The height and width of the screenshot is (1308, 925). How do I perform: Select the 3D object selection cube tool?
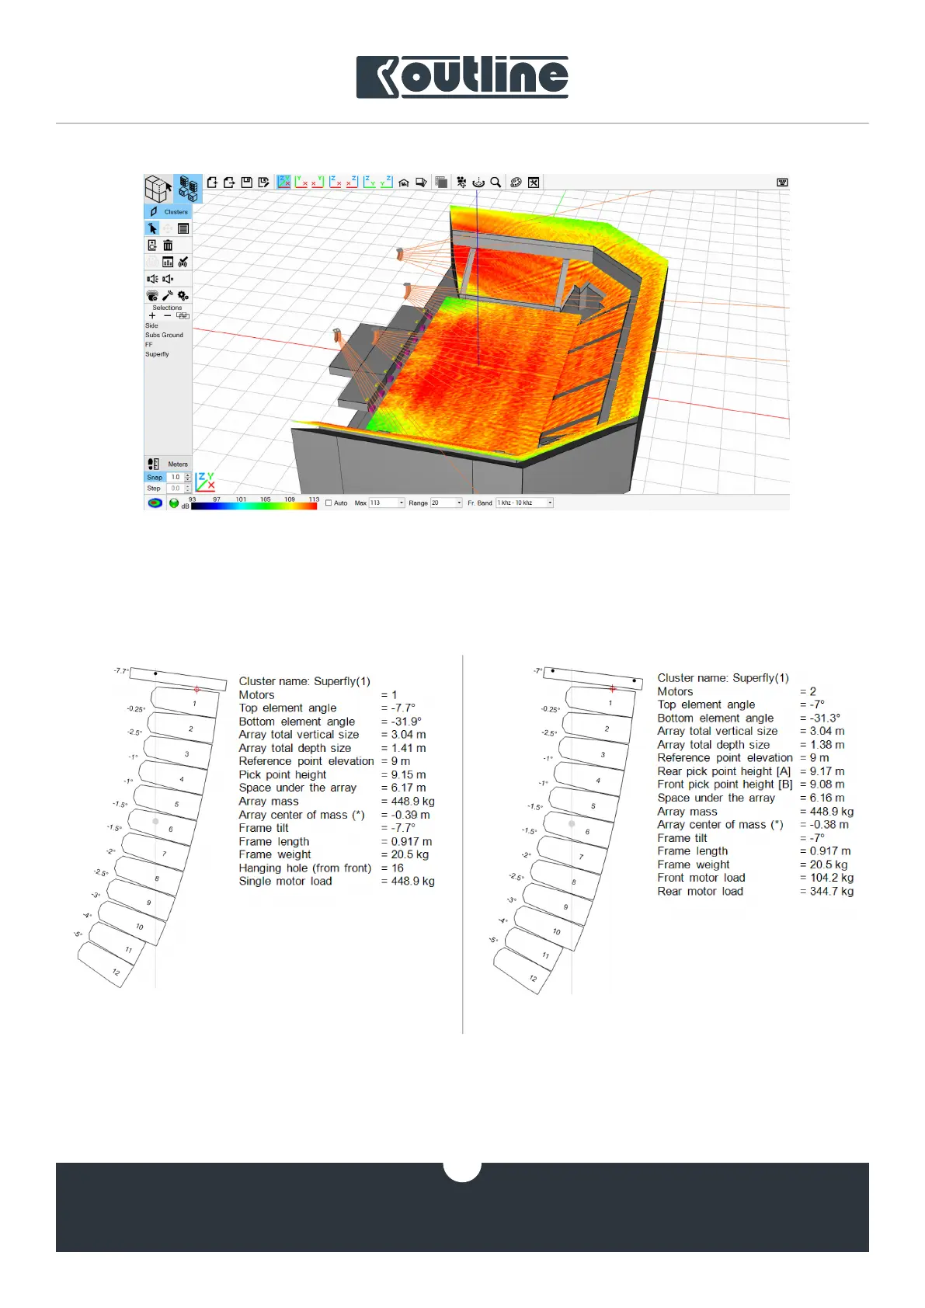click(x=158, y=189)
